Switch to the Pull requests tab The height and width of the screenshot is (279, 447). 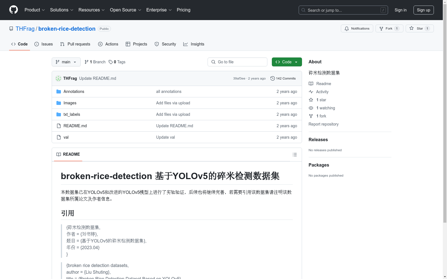[x=75, y=44]
